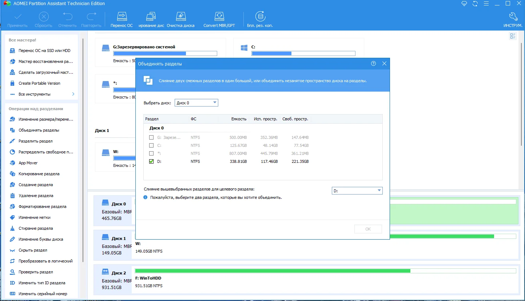Check the C: partition checkbox in dialog
Image resolution: width=525 pixels, height=301 pixels.
tap(151, 145)
